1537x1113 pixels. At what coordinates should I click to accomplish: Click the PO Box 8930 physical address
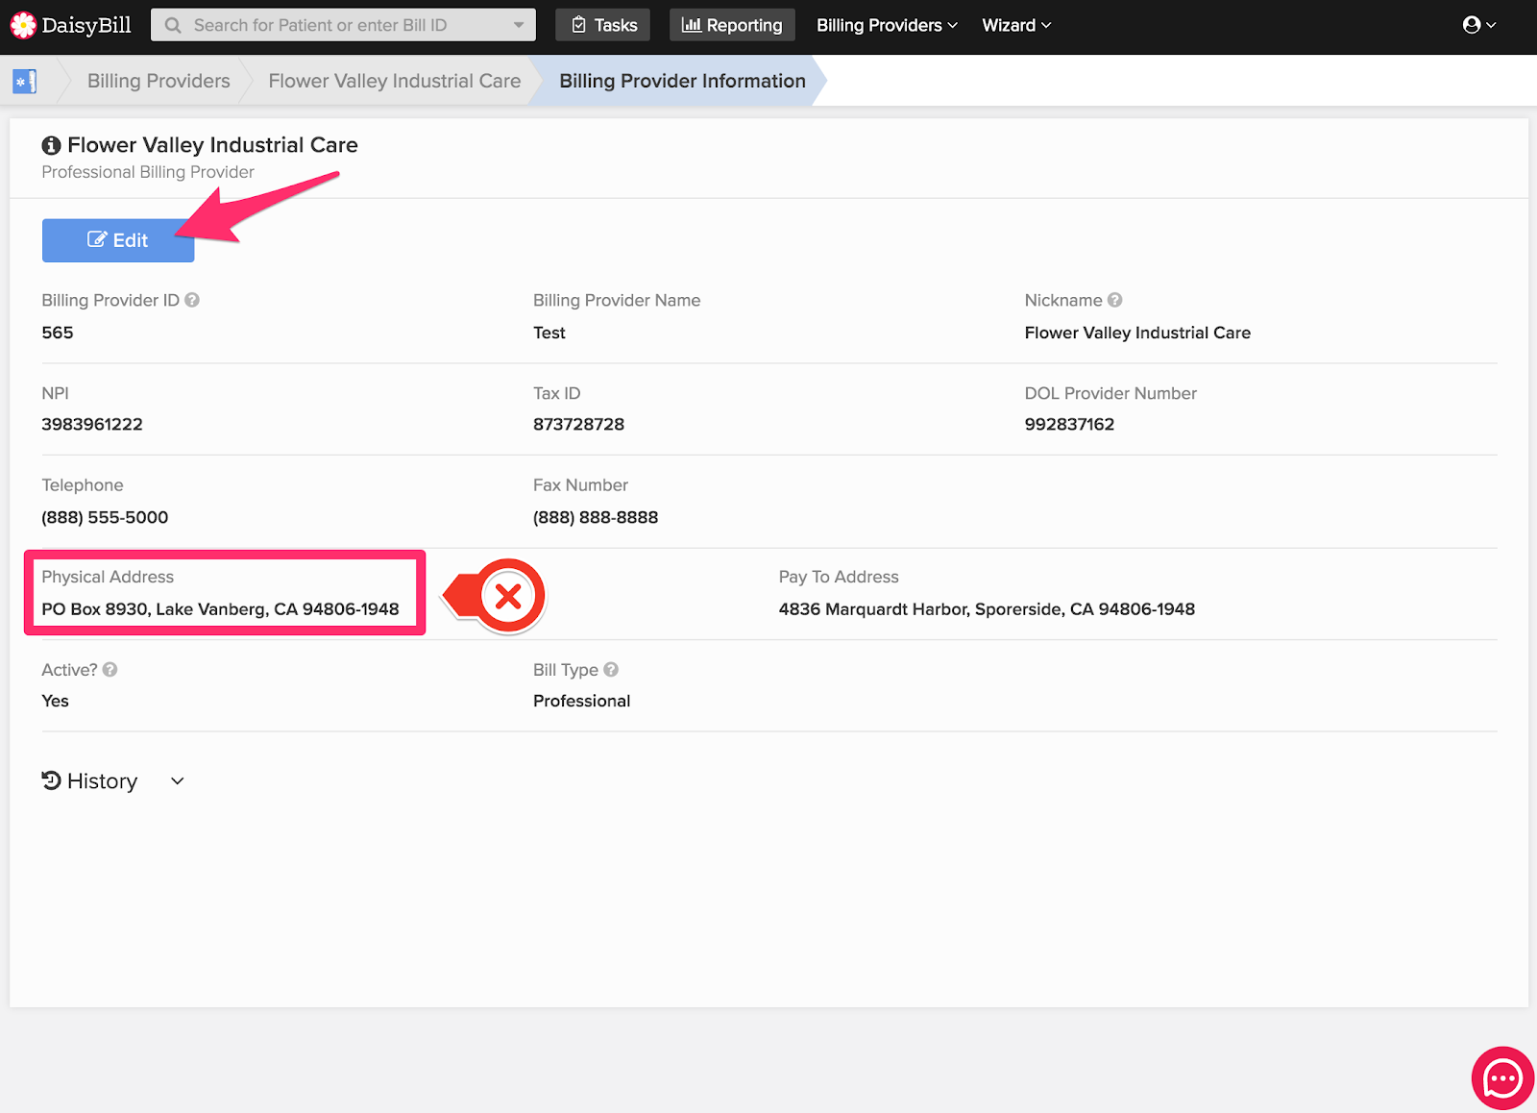point(220,609)
